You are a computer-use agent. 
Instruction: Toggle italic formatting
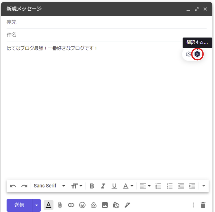pyautogui.click(x=103, y=186)
